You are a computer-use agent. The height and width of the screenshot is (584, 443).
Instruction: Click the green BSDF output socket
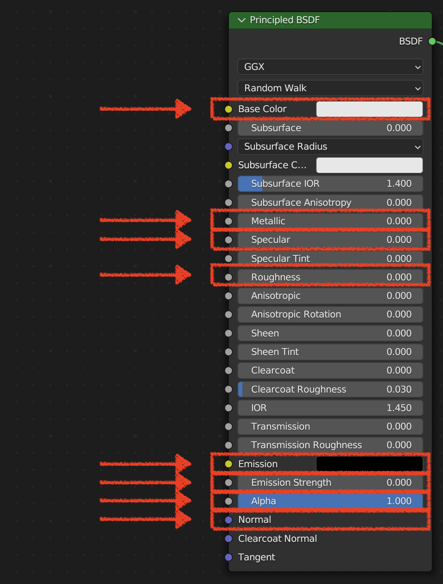[432, 41]
